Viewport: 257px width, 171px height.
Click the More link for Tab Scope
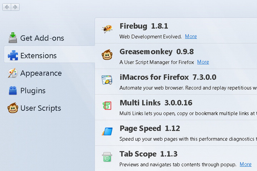246,164
